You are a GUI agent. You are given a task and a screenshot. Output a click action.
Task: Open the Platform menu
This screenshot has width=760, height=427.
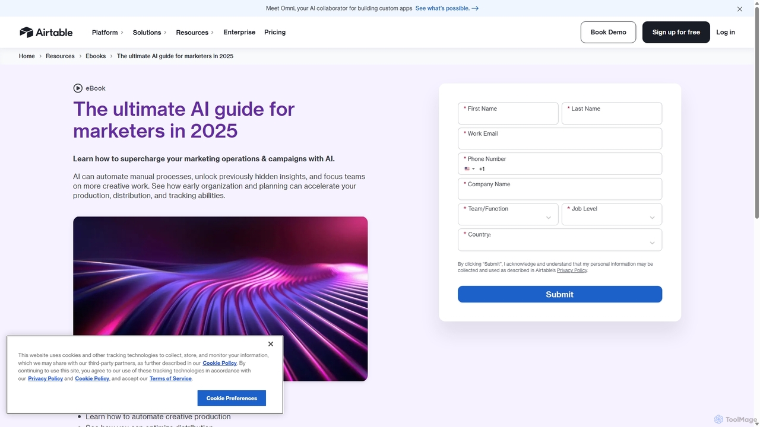(x=107, y=33)
